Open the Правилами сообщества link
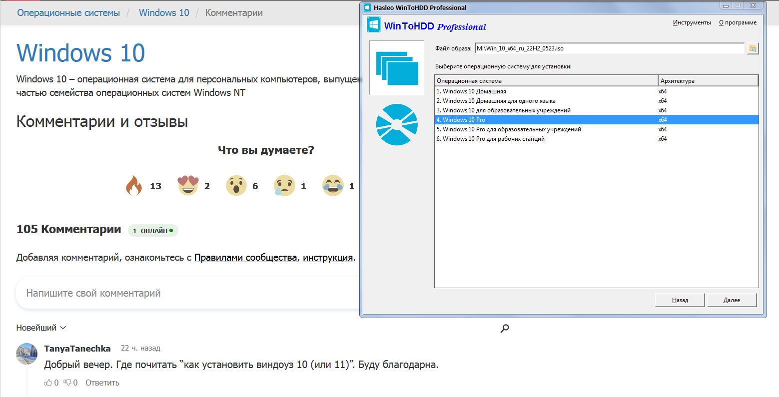The height and width of the screenshot is (397, 779). [245, 258]
